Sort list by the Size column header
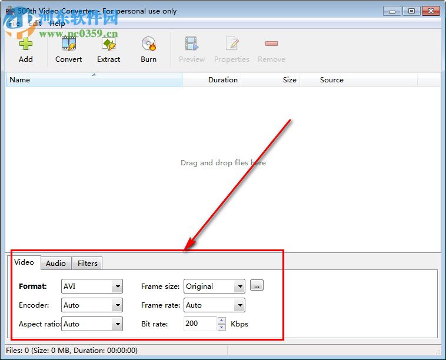 (271, 79)
